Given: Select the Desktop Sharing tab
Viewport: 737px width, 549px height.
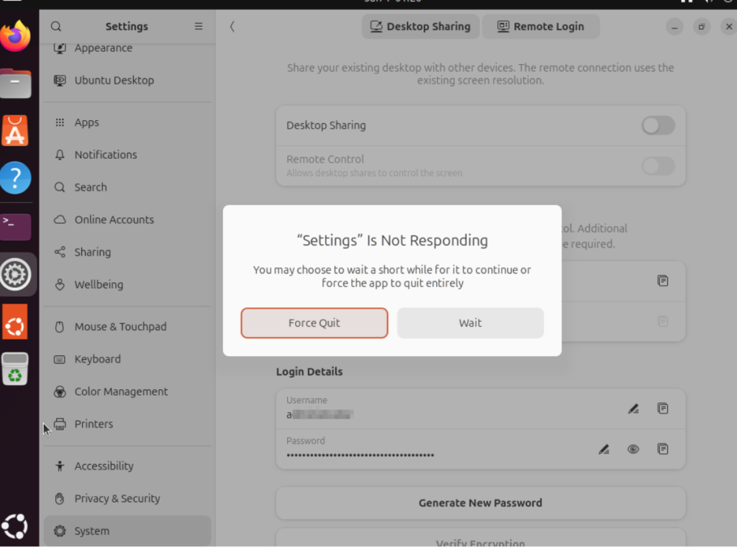Looking at the screenshot, I should click(x=420, y=27).
